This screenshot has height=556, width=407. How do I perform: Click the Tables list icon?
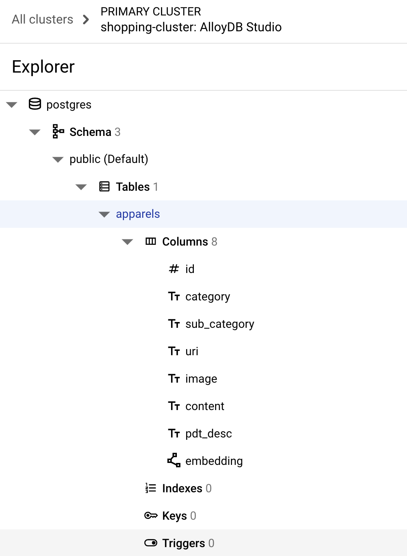(104, 187)
